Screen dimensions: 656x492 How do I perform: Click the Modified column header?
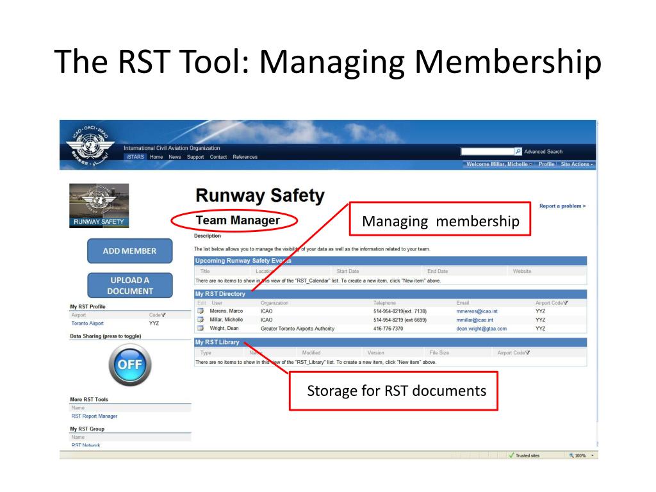click(x=311, y=353)
